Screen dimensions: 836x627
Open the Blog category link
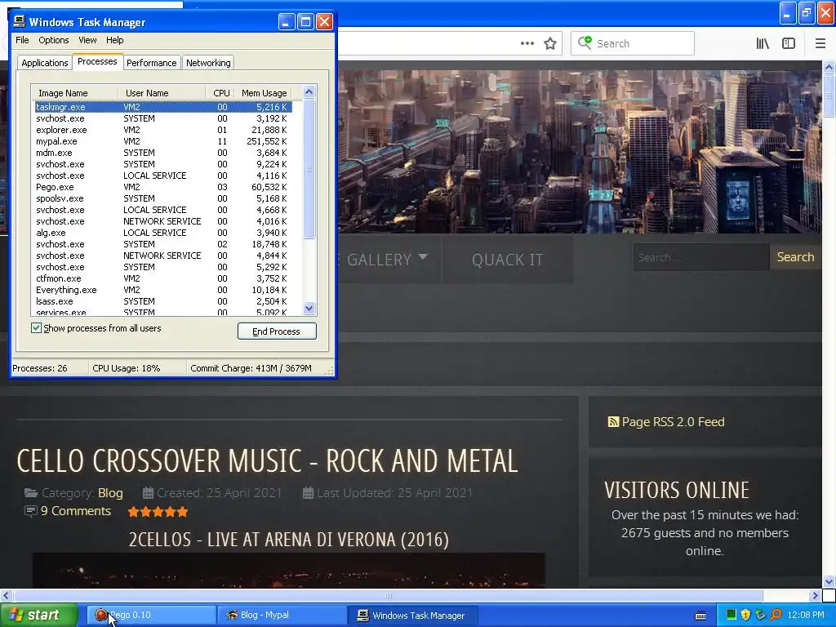point(110,493)
